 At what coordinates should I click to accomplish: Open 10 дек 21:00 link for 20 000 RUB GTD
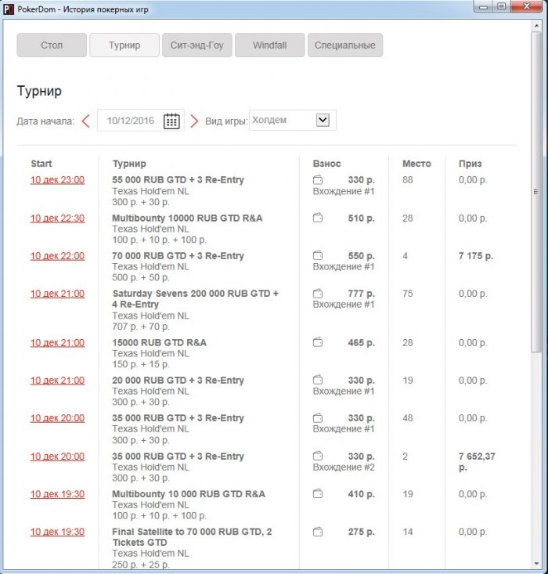pyautogui.click(x=57, y=381)
